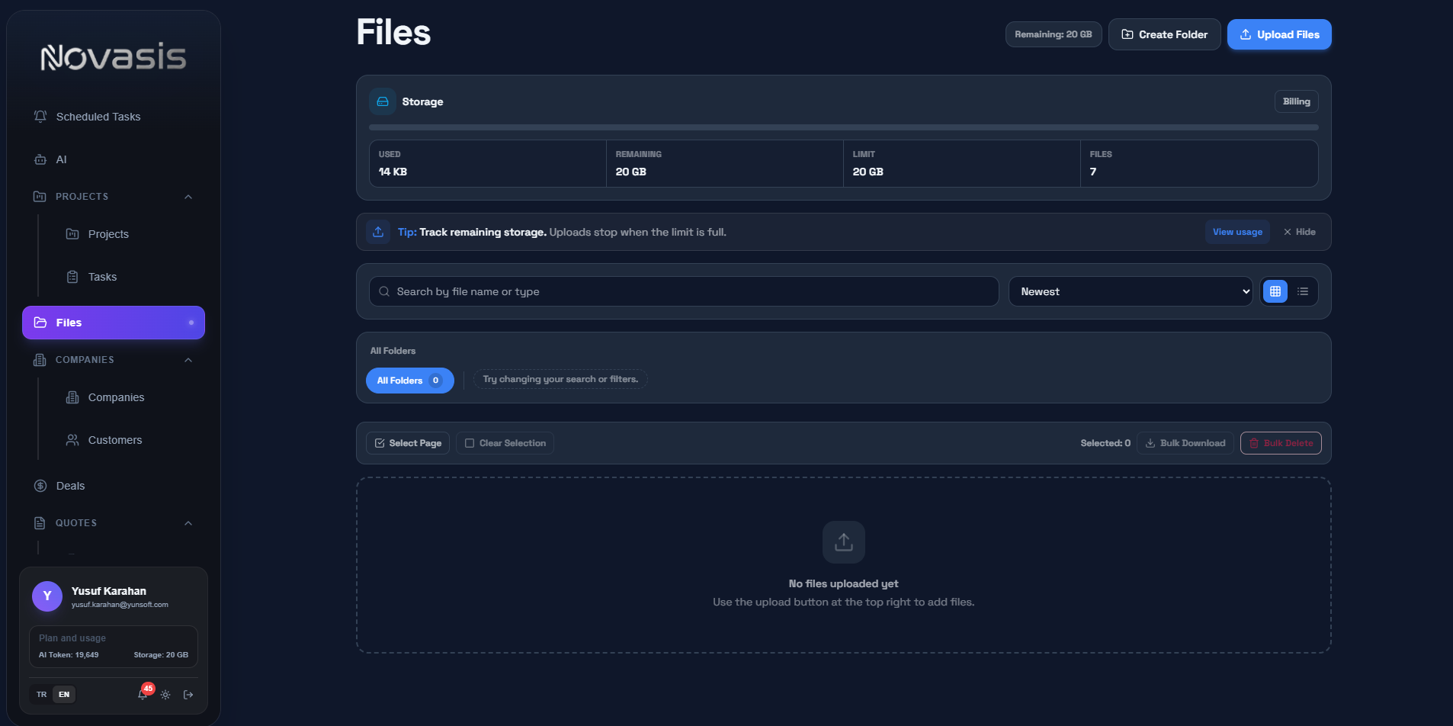Click the empty upload dropzone
The image size is (1453, 726).
click(x=844, y=565)
